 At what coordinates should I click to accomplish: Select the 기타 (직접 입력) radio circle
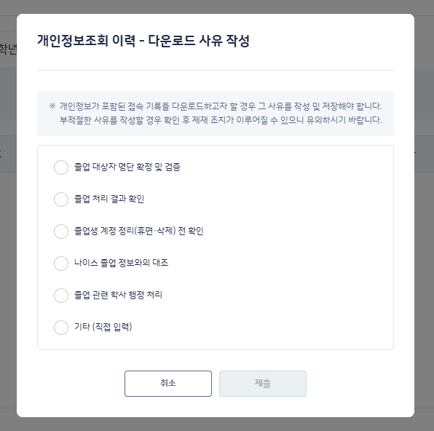coord(61,328)
